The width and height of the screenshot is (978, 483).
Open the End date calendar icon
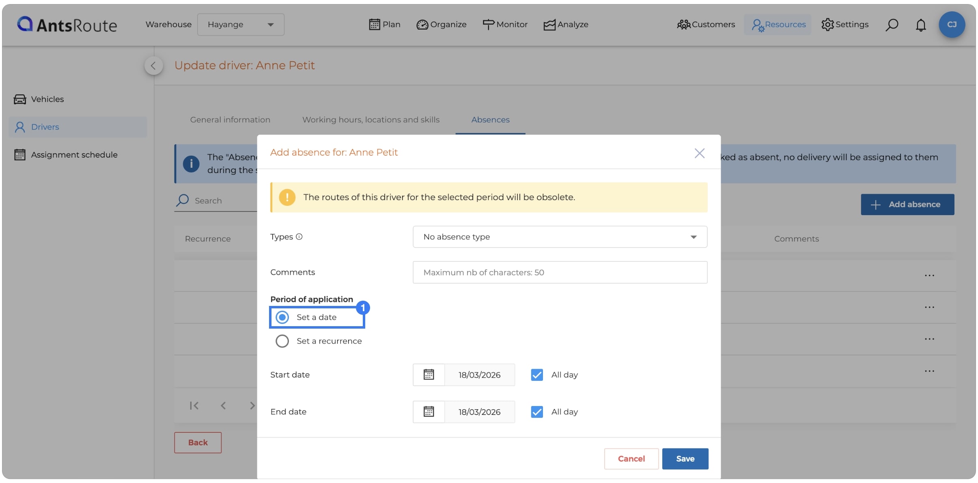coord(429,412)
